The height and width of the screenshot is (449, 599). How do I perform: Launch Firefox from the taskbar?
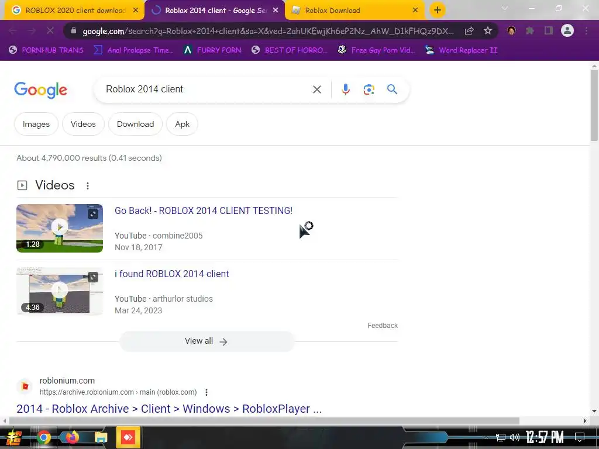72,437
